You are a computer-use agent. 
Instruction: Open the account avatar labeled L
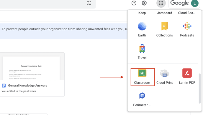tap(195, 3)
